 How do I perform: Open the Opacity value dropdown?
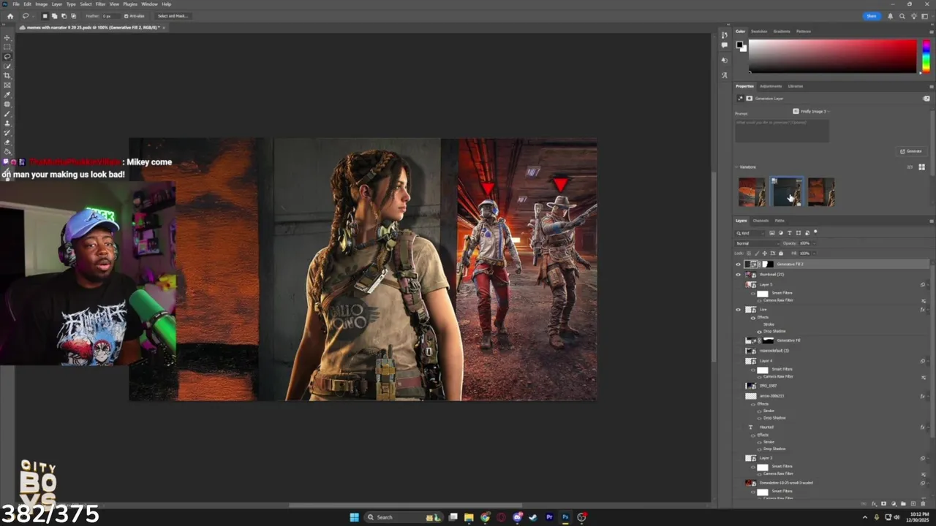coord(814,243)
